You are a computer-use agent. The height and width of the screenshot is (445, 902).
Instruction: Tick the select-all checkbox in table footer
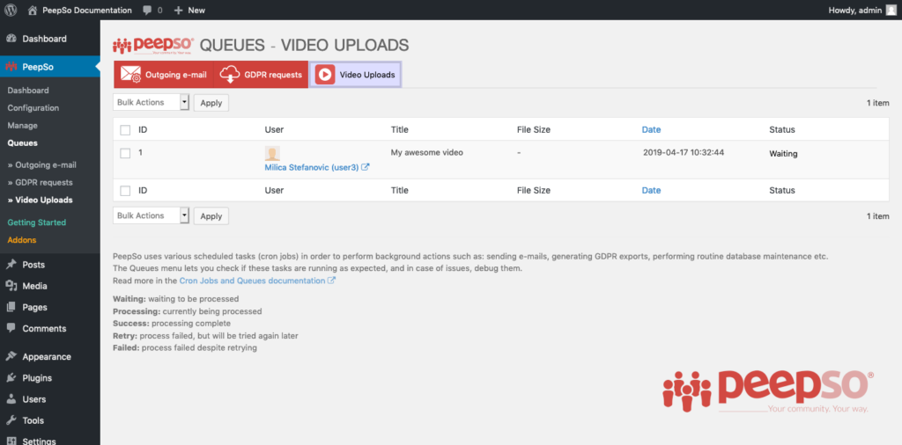point(125,191)
